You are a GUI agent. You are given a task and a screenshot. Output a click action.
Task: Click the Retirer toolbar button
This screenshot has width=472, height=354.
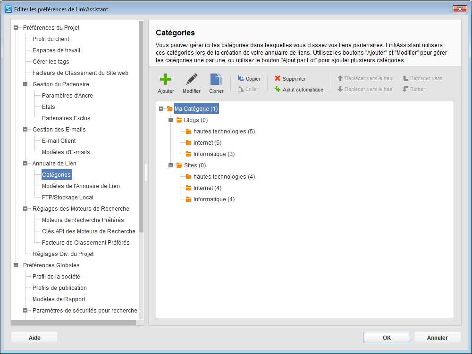[414, 89]
